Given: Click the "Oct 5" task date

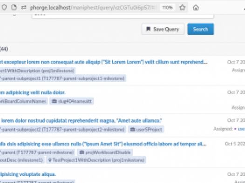Looking at the screenshot, I should pyautogui.click(x=235, y=144).
